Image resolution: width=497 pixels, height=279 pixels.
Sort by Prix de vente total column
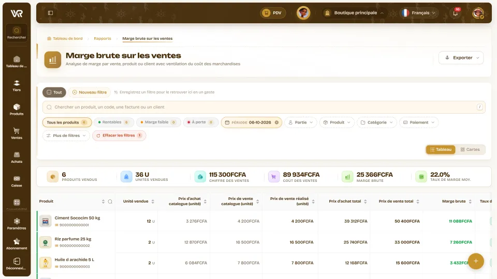pyautogui.click(x=418, y=202)
